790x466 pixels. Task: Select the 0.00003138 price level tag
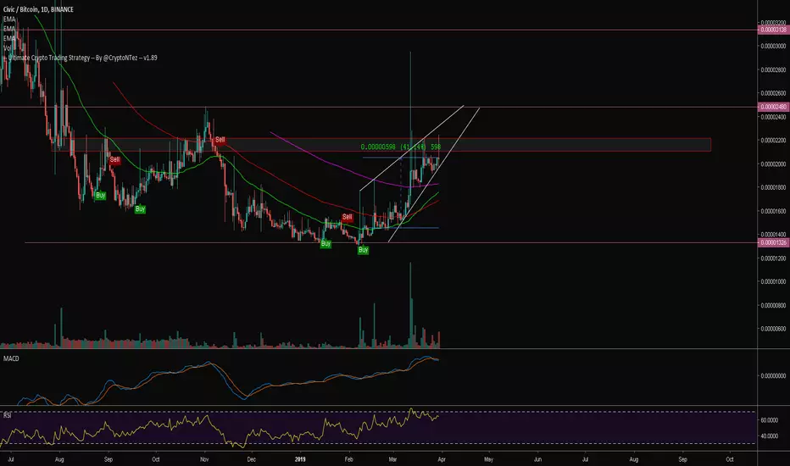(x=773, y=30)
